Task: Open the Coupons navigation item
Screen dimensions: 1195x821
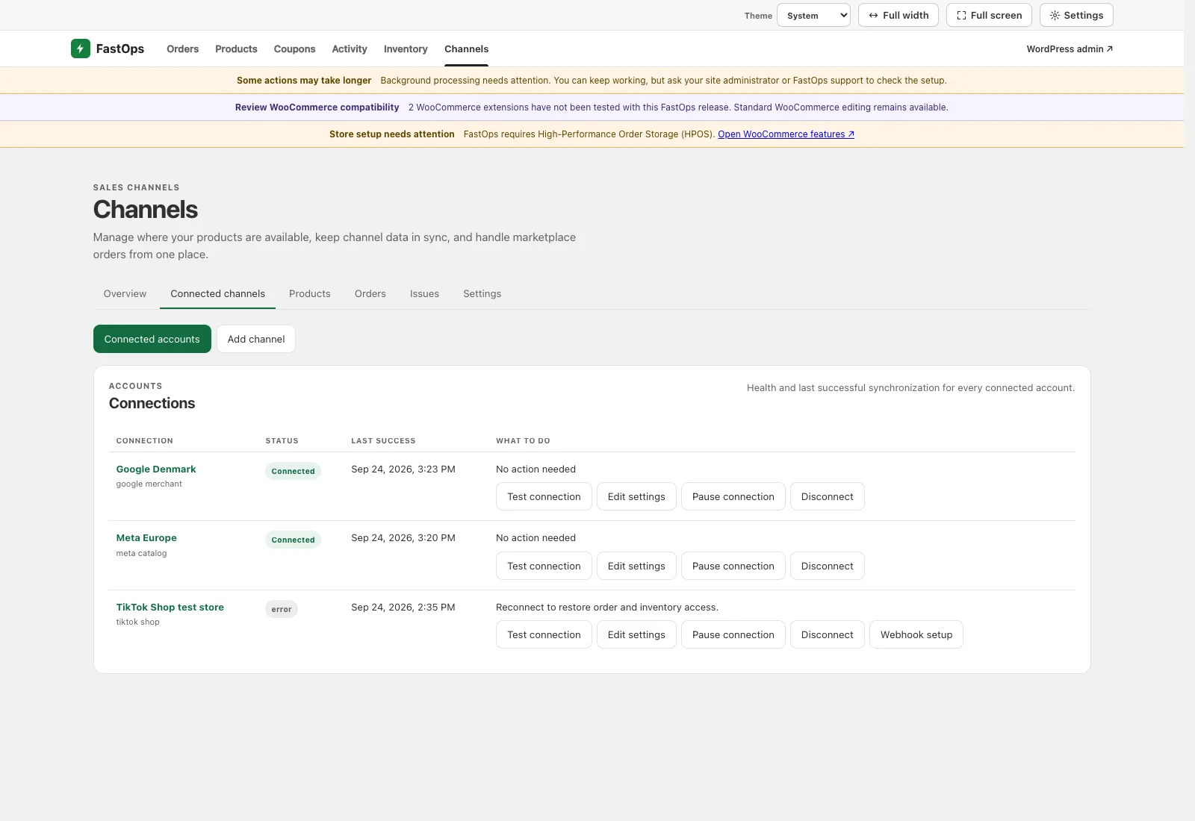Action: point(294,49)
